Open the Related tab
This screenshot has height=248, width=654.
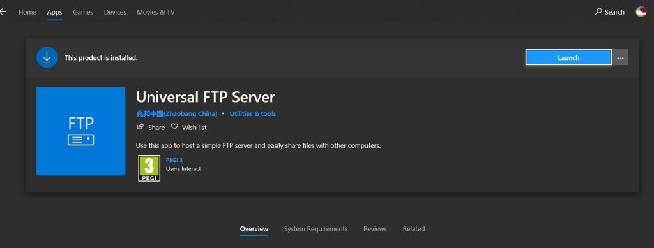(414, 229)
